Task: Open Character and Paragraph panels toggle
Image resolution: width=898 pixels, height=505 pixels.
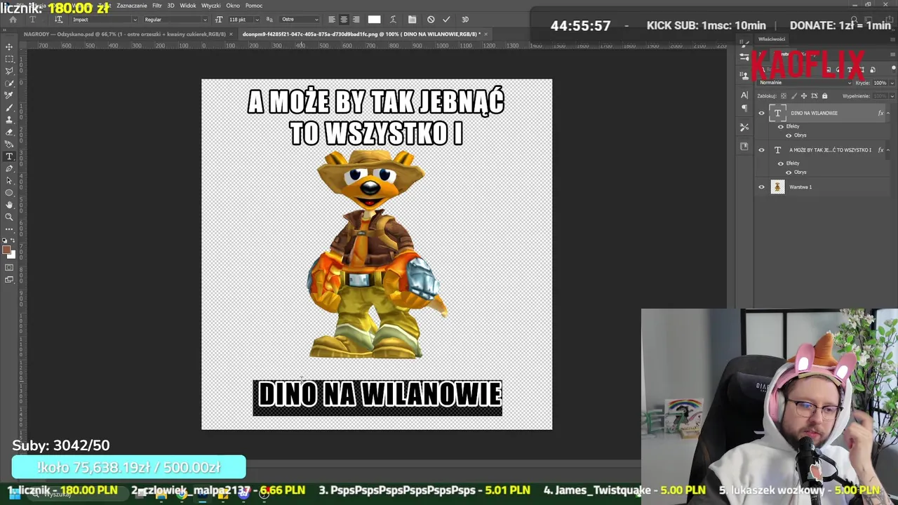Action: (x=412, y=20)
